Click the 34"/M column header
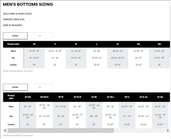 (94, 97)
